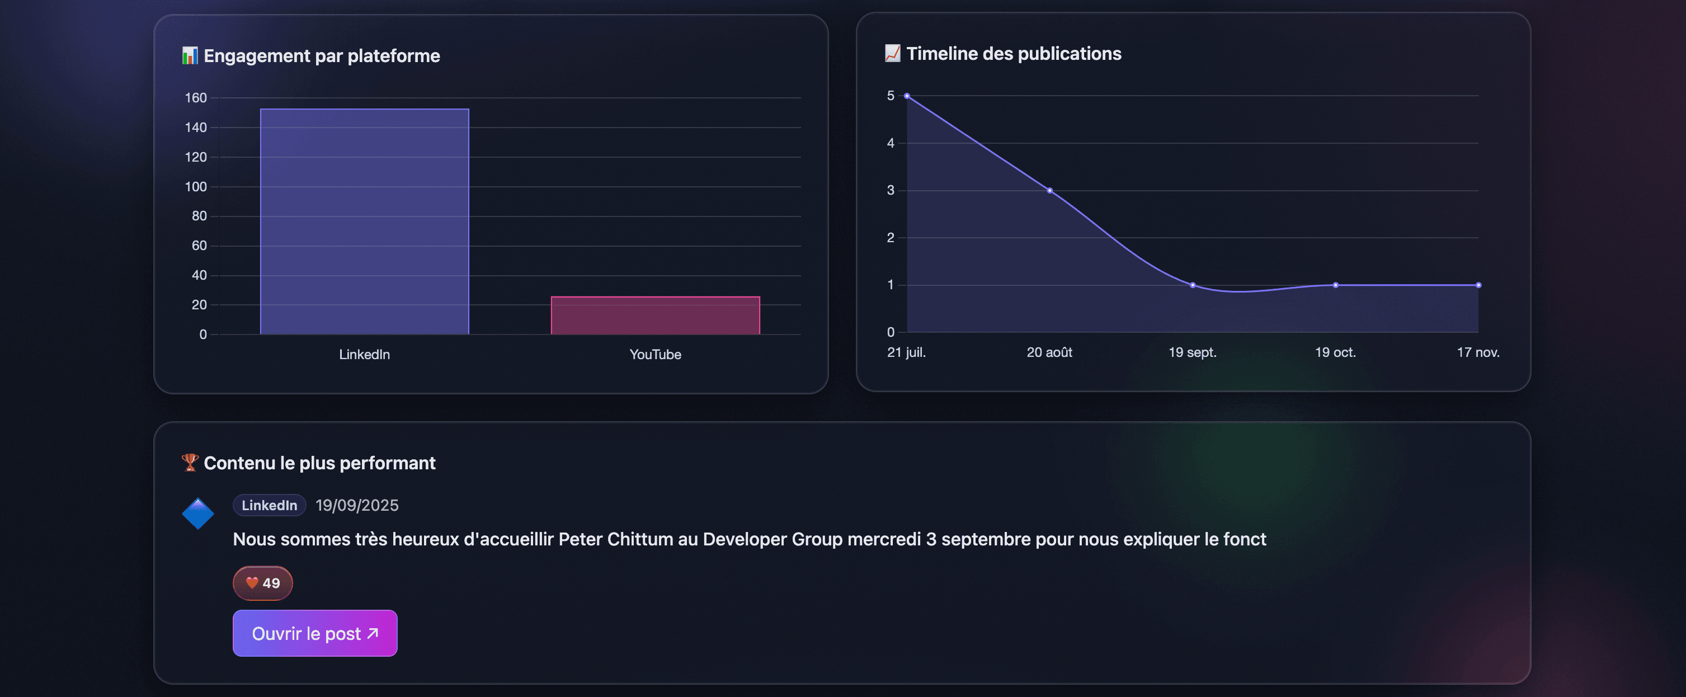Open the post via Ouvrir le post
The height and width of the screenshot is (697, 1686).
point(314,633)
